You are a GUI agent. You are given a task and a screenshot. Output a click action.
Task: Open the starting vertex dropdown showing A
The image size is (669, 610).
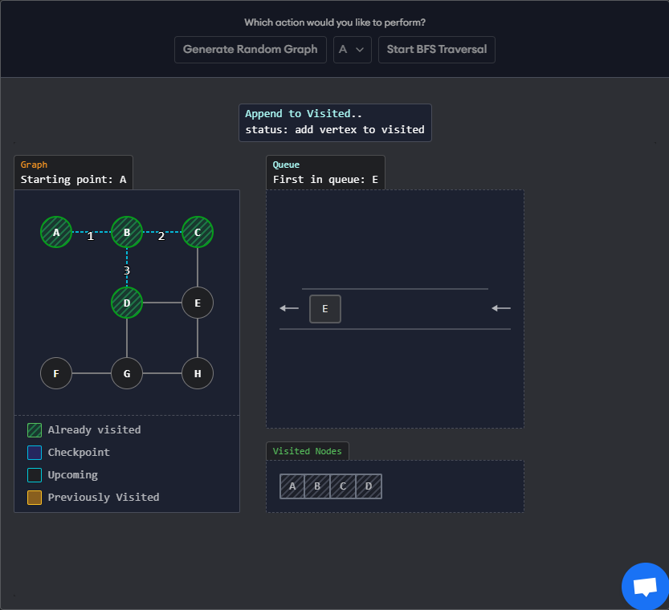352,50
